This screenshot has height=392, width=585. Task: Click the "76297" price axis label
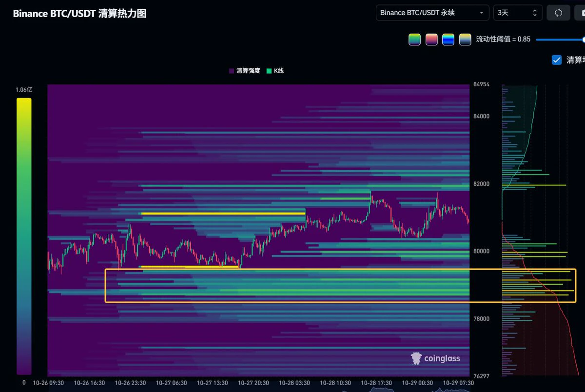(x=481, y=376)
